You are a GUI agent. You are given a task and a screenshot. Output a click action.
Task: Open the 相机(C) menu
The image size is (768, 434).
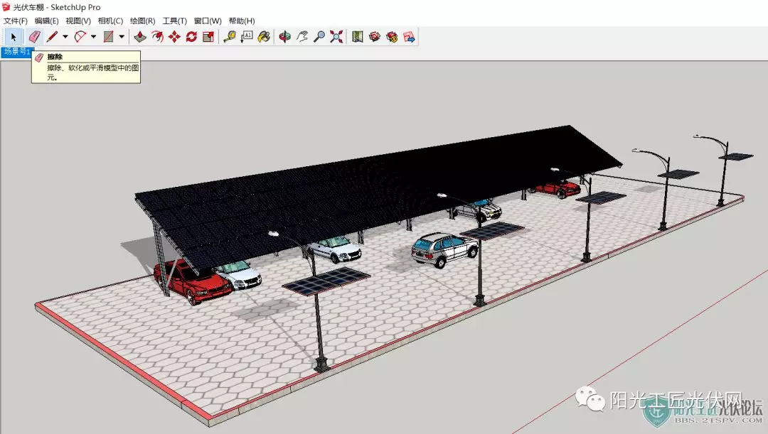point(110,21)
